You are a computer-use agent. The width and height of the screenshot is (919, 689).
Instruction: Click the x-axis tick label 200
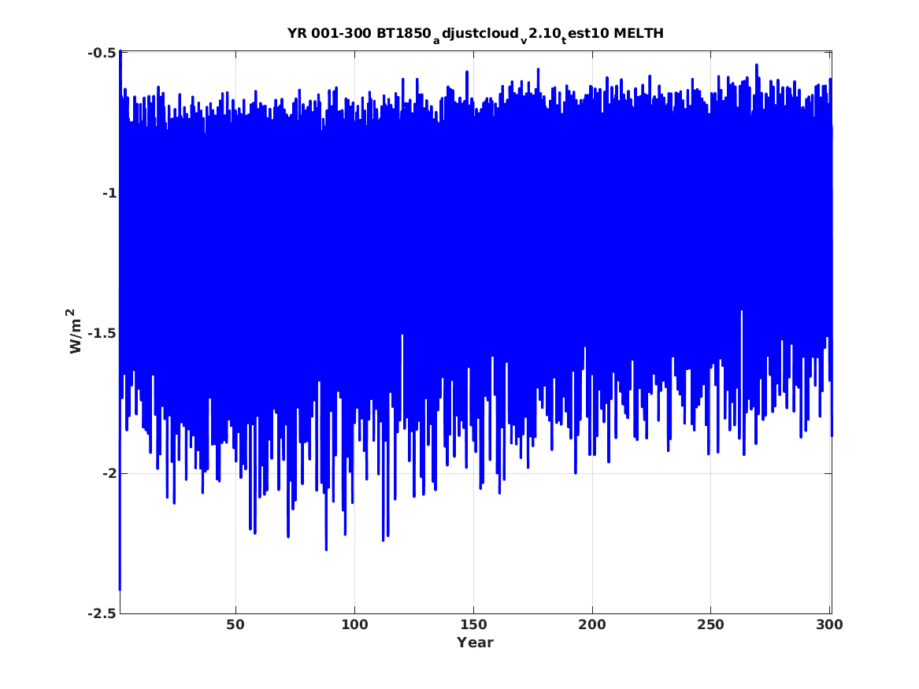pos(592,624)
